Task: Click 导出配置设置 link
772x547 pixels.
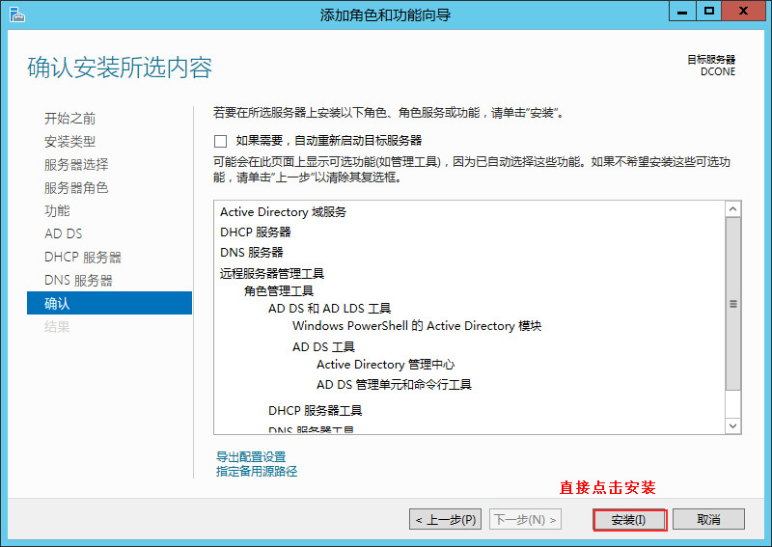Action: click(251, 456)
